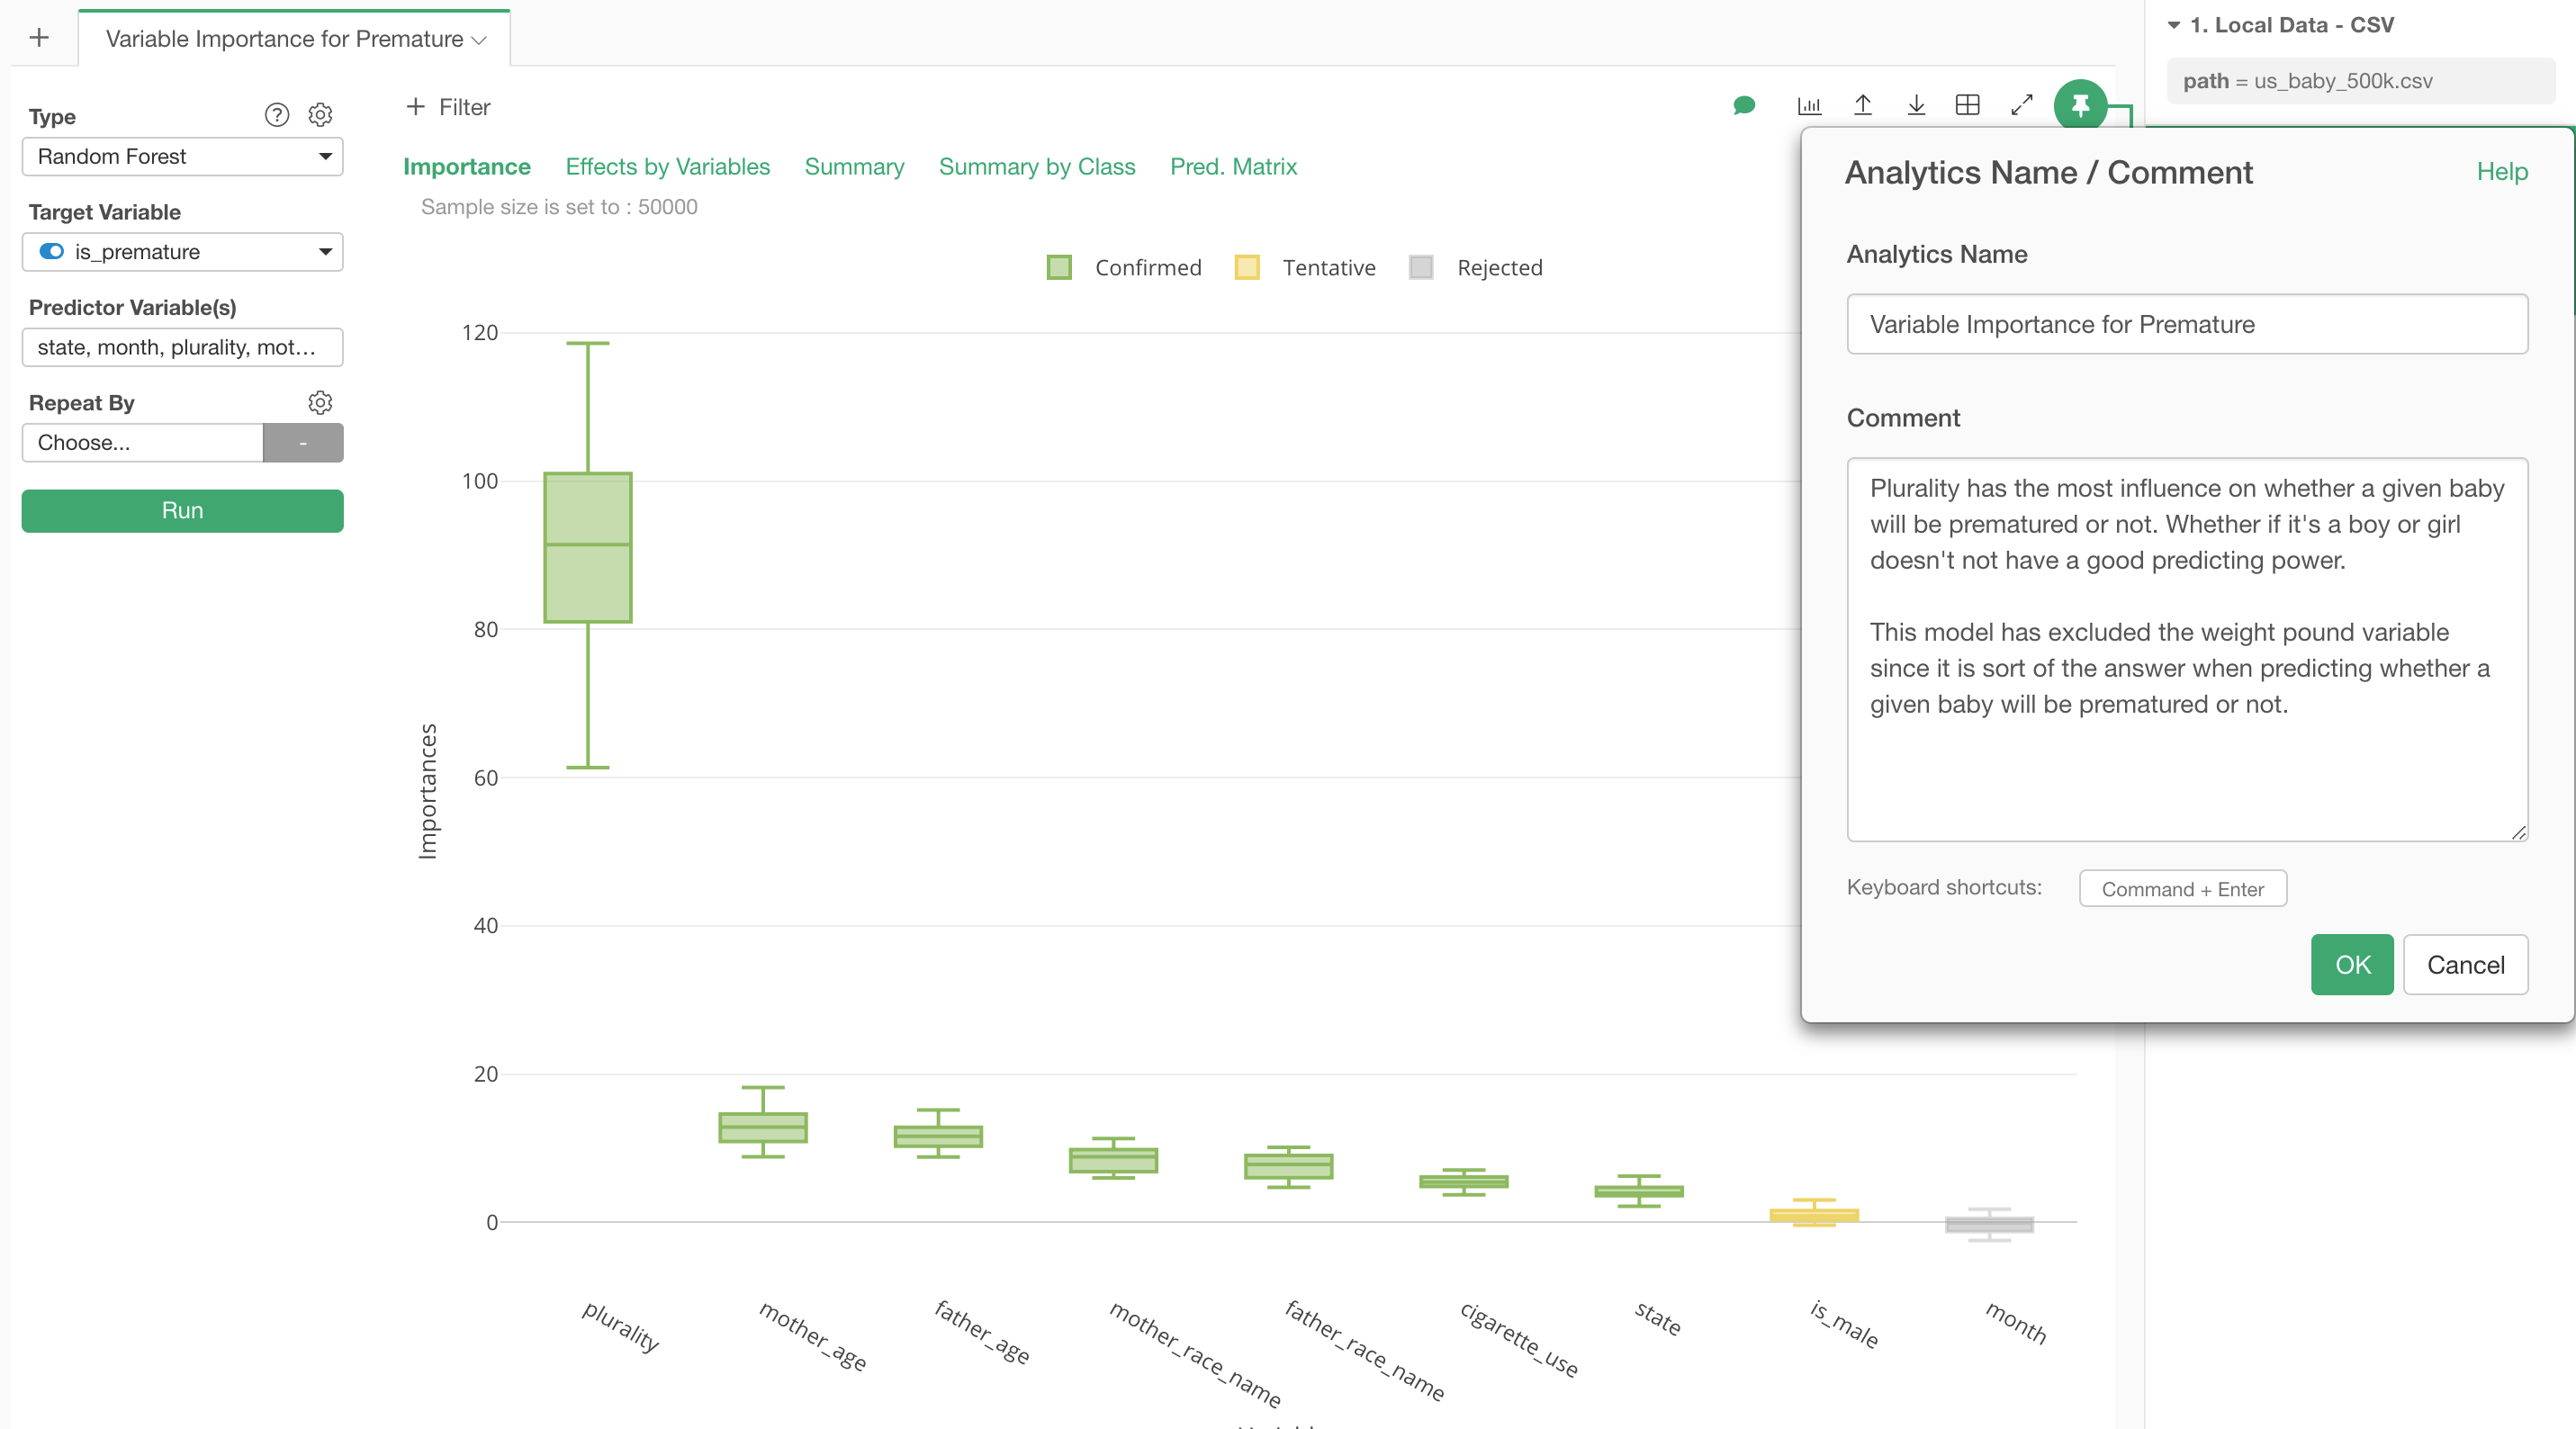Click the upload arrow icon
Image resolution: width=2576 pixels, height=1429 pixels.
pos(1862,105)
